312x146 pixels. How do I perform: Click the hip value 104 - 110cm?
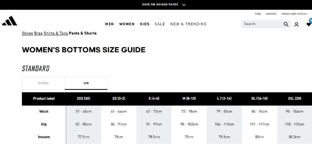pyautogui.click(x=224, y=124)
